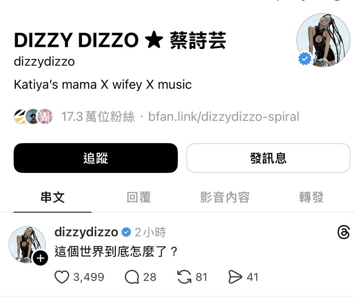Screen dimensions: 355x297
Task: Open the large profile picture
Action: pyautogui.click(x=323, y=40)
